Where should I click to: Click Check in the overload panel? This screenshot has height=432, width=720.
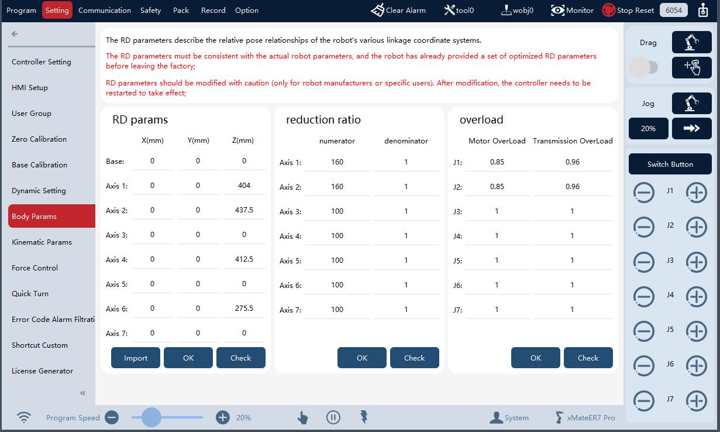point(588,358)
